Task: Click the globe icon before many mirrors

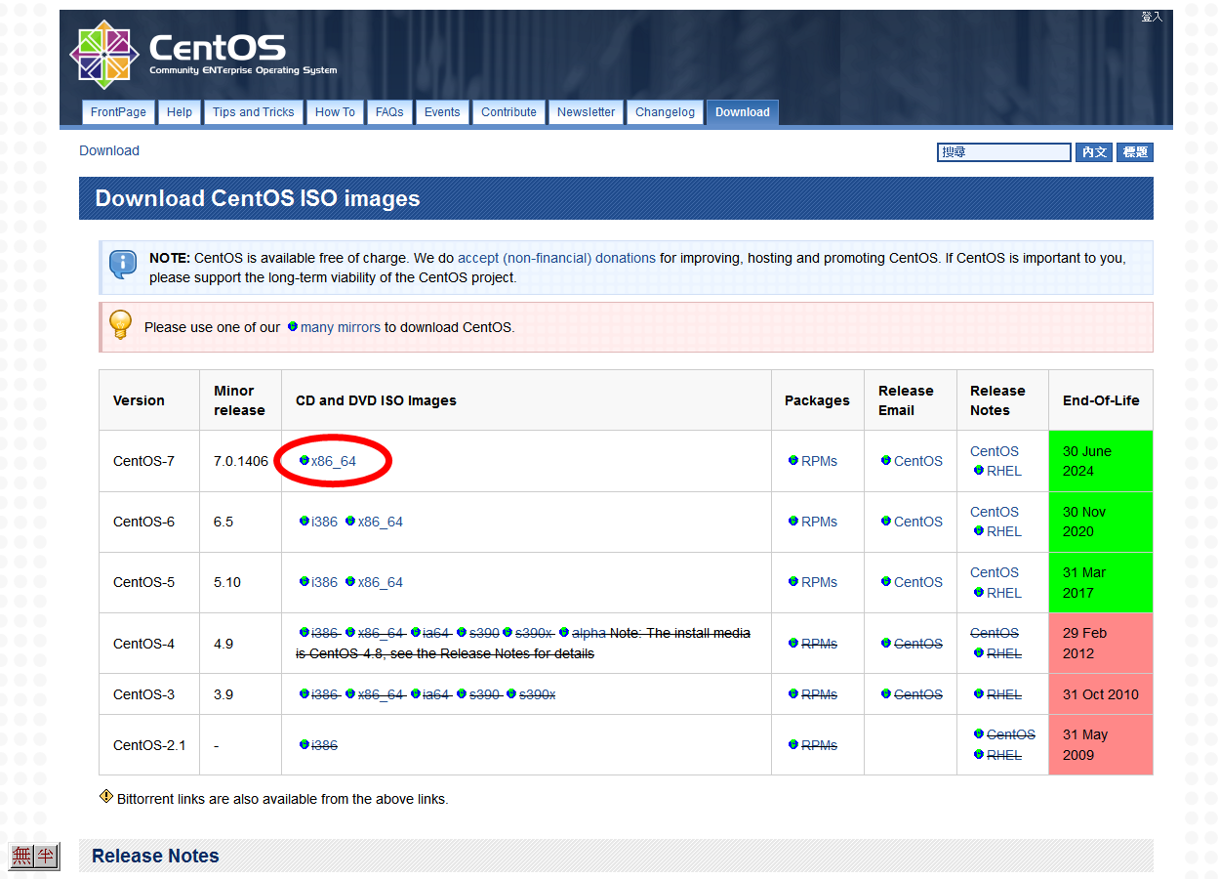Action: point(293,326)
